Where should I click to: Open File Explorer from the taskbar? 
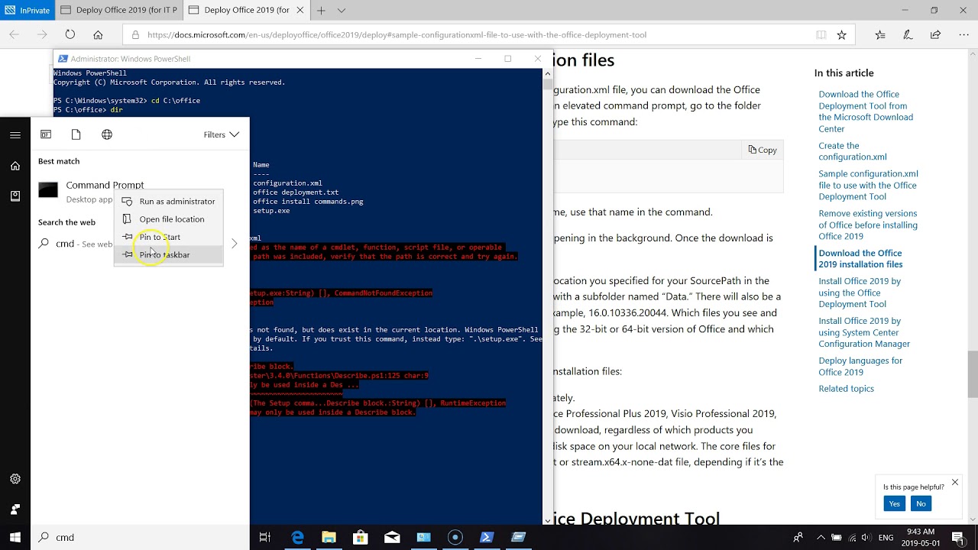[x=329, y=537]
